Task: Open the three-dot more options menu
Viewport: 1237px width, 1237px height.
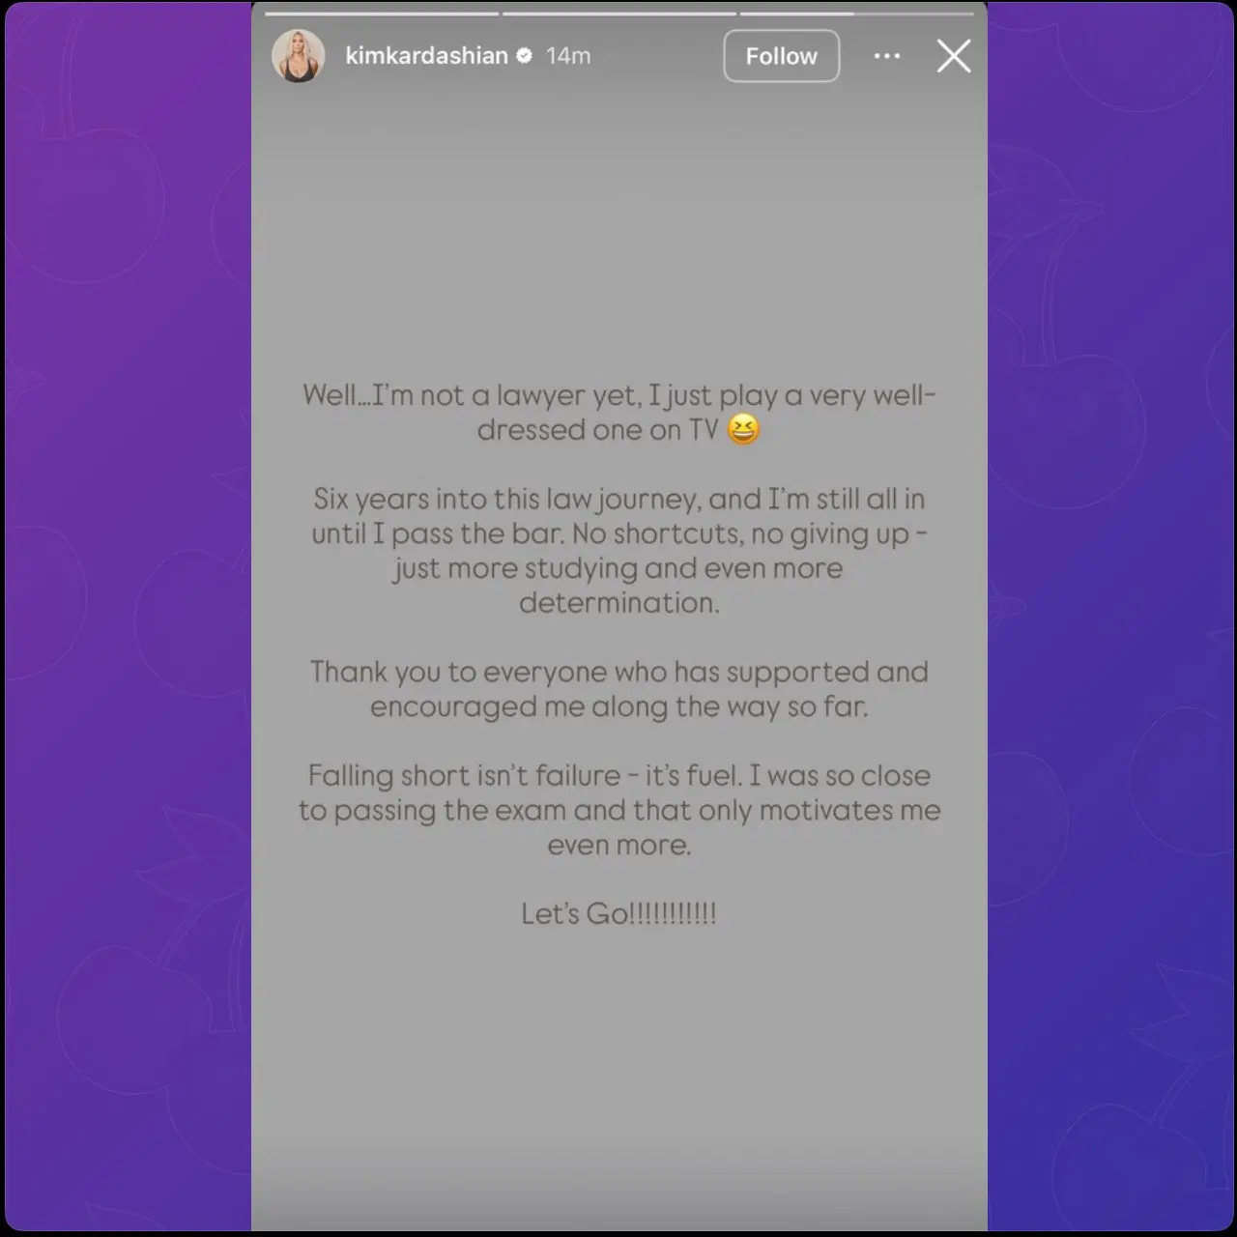Action: (x=887, y=56)
